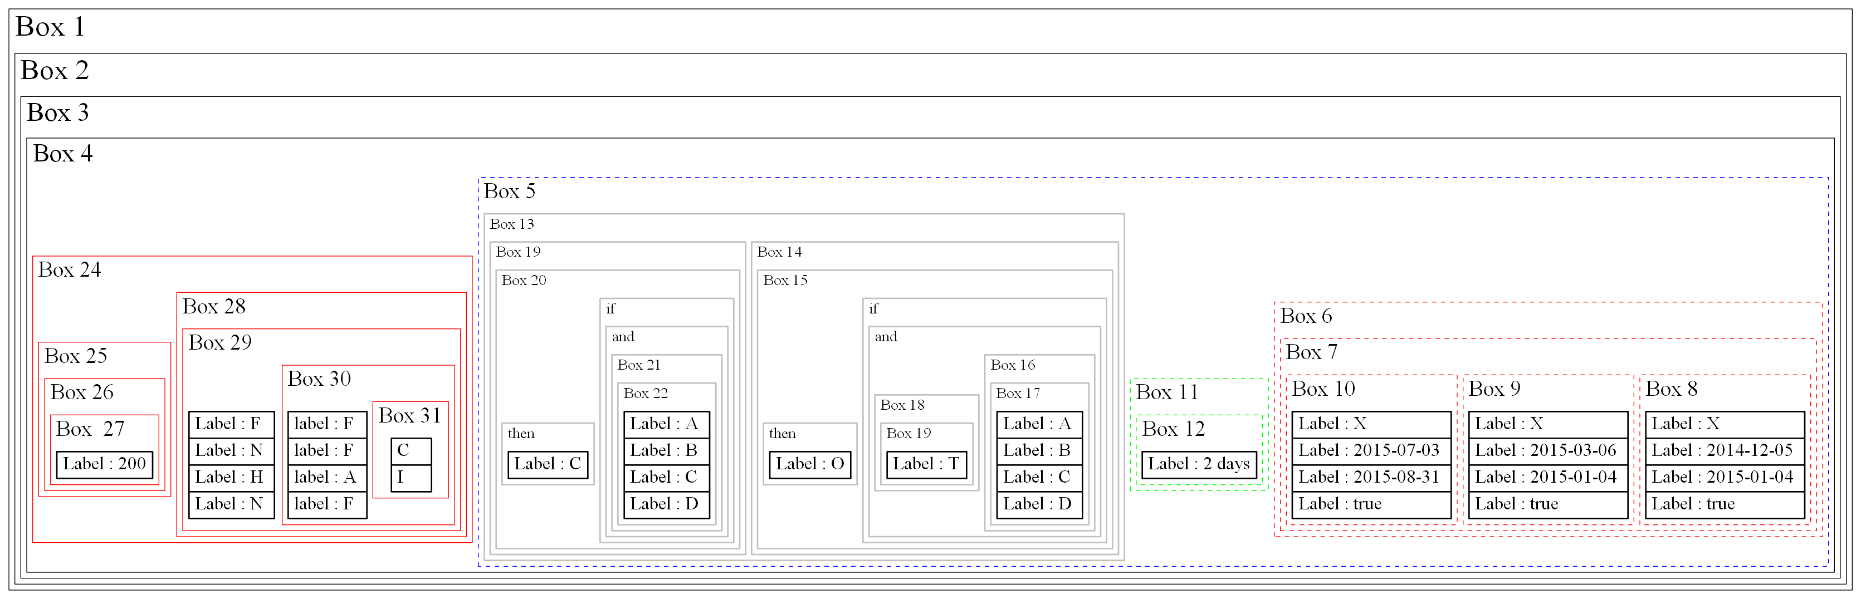This screenshot has width=1861, height=599.
Task: Click the 'Box 15' title
Action: pyautogui.click(x=785, y=281)
